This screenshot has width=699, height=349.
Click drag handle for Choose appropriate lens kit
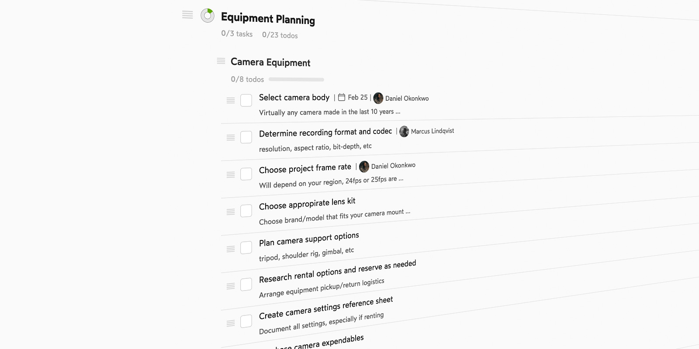pos(231,212)
